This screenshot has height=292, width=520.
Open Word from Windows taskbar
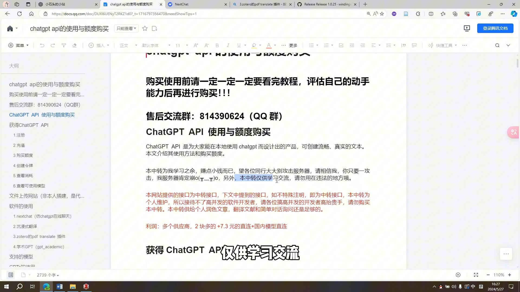[59, 287]
